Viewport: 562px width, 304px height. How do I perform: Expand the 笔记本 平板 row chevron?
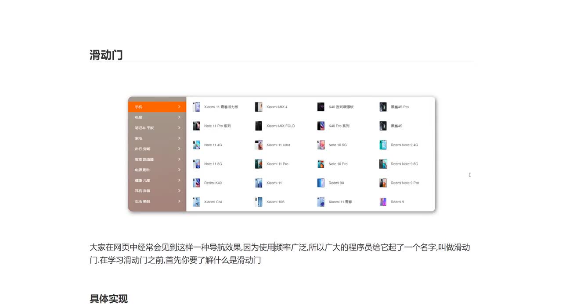179,128
